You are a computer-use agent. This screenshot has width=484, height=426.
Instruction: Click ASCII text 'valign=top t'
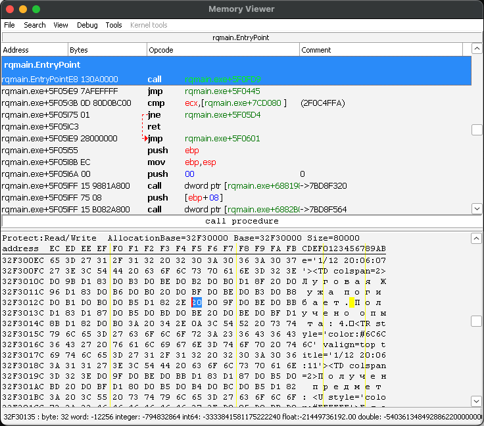(x=354, y=344)
